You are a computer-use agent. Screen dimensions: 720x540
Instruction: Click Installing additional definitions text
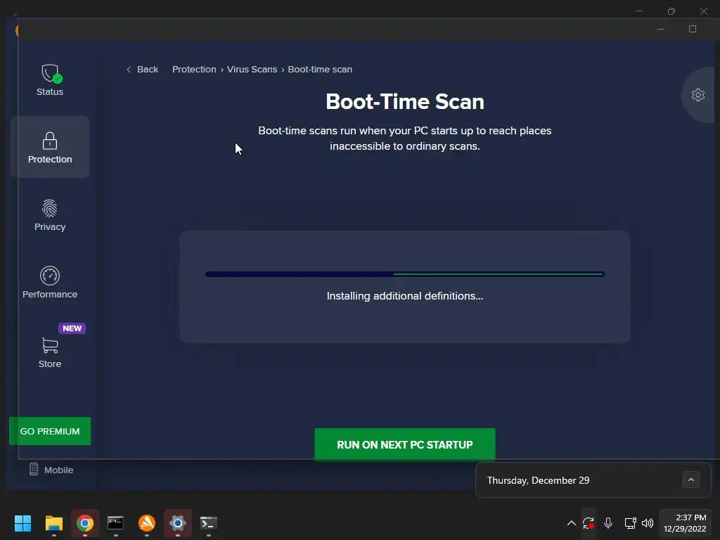click(x=404, y=296)
